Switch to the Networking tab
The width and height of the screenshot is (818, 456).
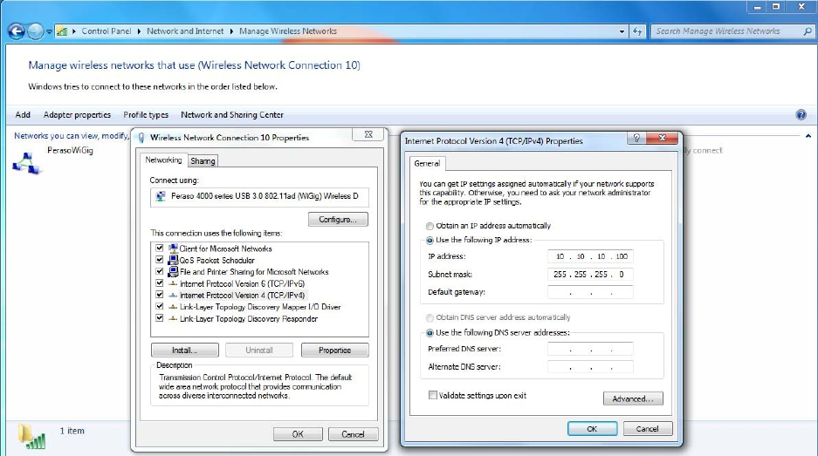point(163,160)
